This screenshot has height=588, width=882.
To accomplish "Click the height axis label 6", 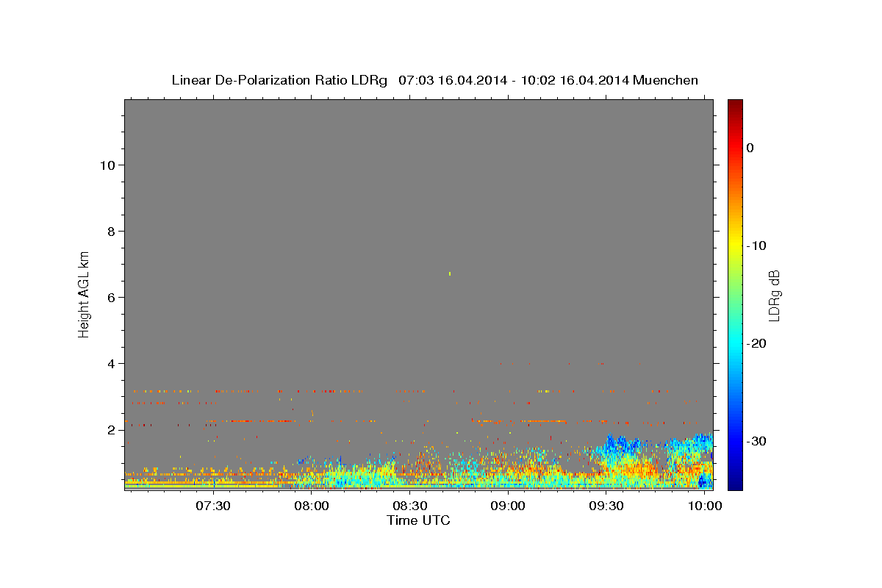I will coord(112,298).
